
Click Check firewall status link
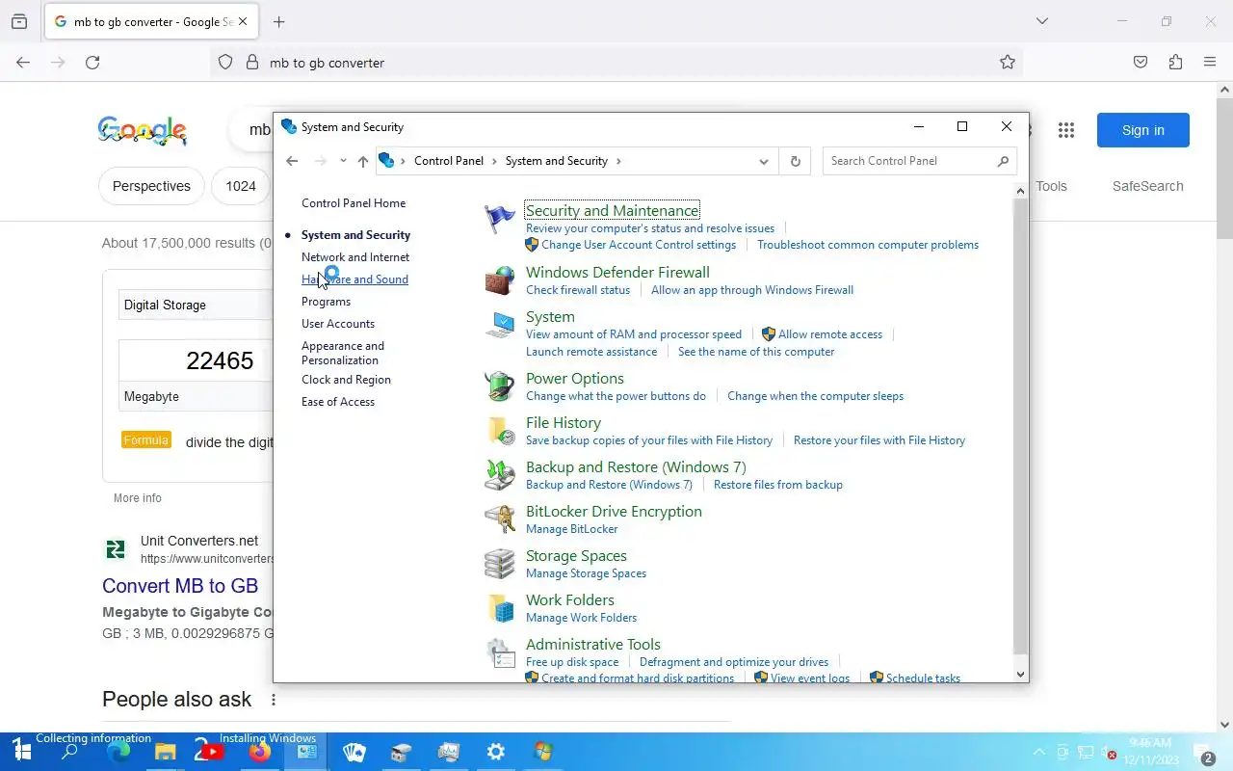point(578,290)
